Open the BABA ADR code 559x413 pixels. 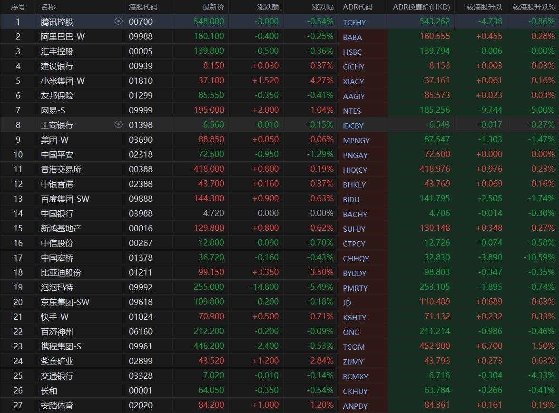352,37
